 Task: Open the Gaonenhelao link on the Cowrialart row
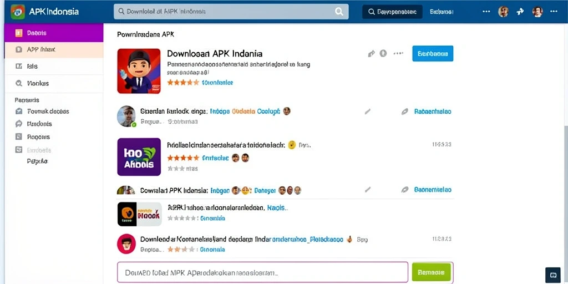coord(433,190)
